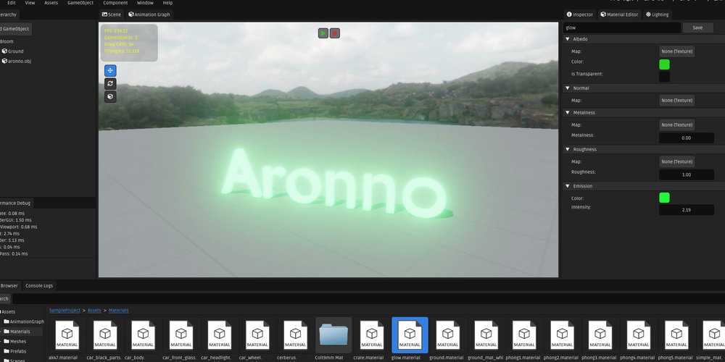Edit the Metalness value 0.00
Viewport: 725px width, 362px height.
(686, 138)
